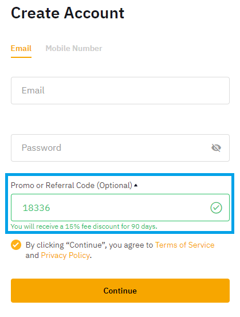
Task: Click the "(Optional)" text beside Referral Code
Action: click(115, 185)
